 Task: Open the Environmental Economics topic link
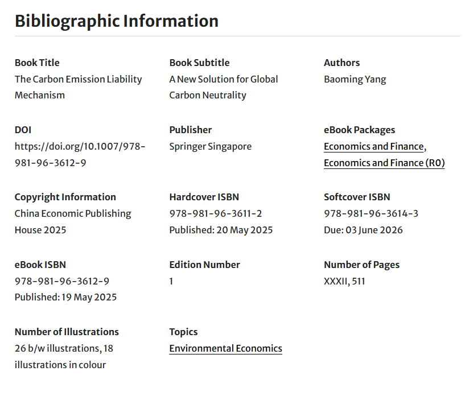(x=225, y=349)
